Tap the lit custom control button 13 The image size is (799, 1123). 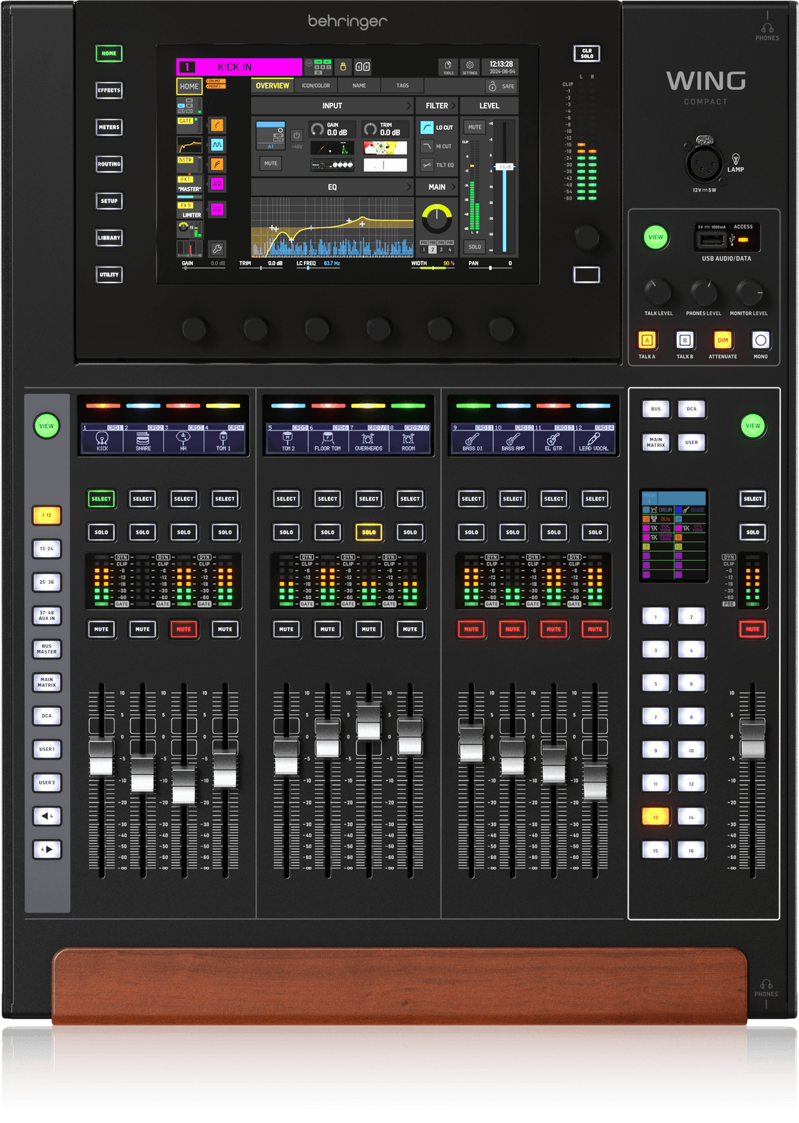(655, 816)
